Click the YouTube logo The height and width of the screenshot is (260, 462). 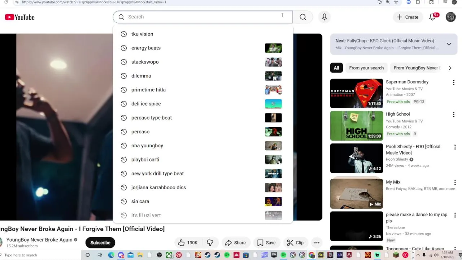coord(20,17)
